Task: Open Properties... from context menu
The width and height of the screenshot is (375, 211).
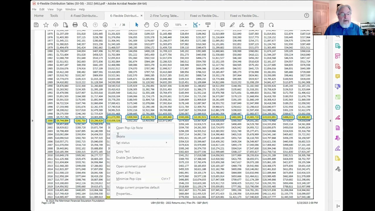Action: click(x=142, y=194)
